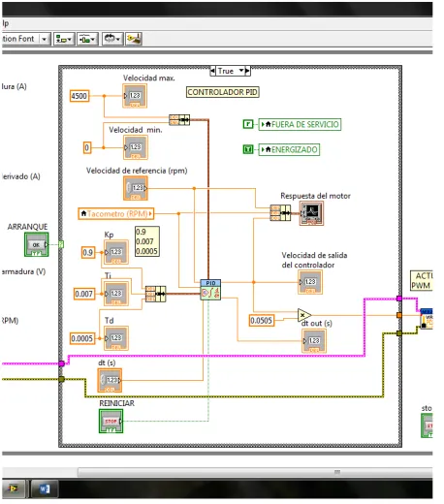The width and height of the screenshot is (444, 504).
Task: Open Word from the taskbar
Action: 45,488
